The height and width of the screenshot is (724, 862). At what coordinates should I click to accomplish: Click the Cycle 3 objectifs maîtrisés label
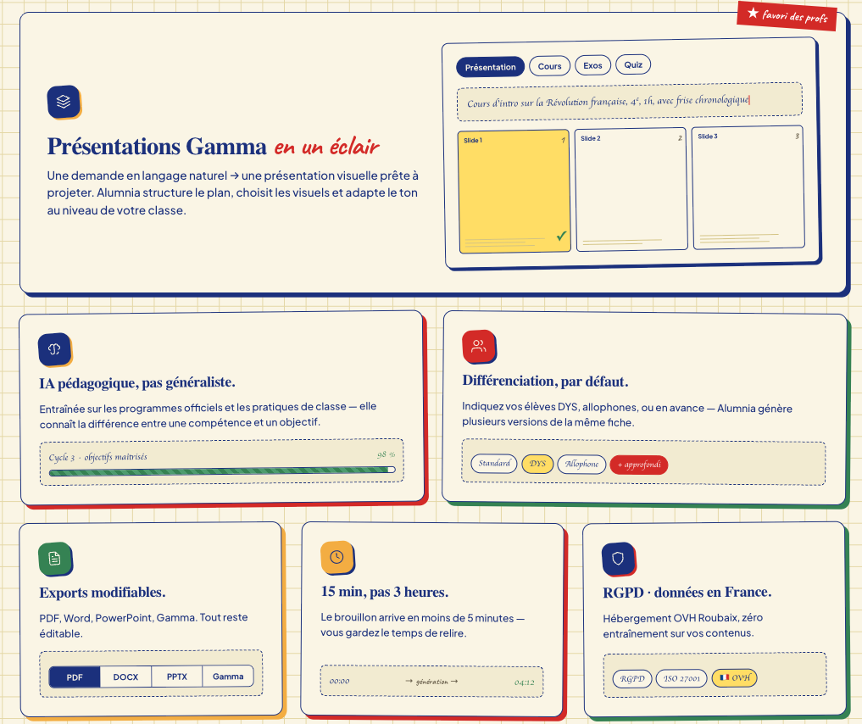97,457
